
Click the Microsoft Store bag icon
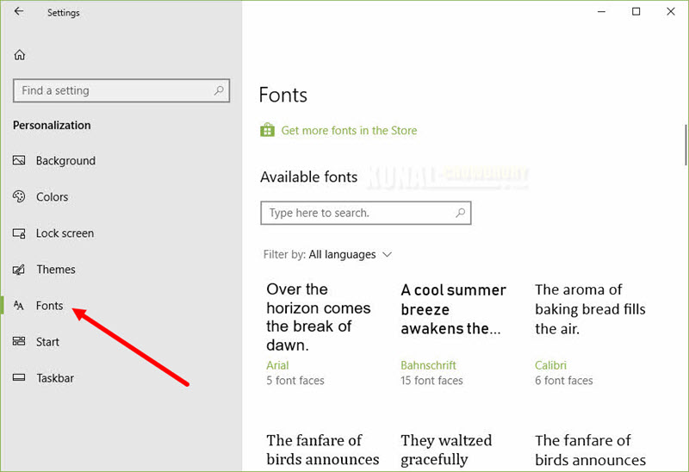point(267,130)
